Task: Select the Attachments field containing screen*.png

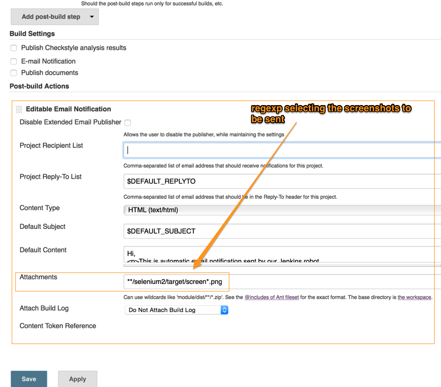Action: coord(176,281)
